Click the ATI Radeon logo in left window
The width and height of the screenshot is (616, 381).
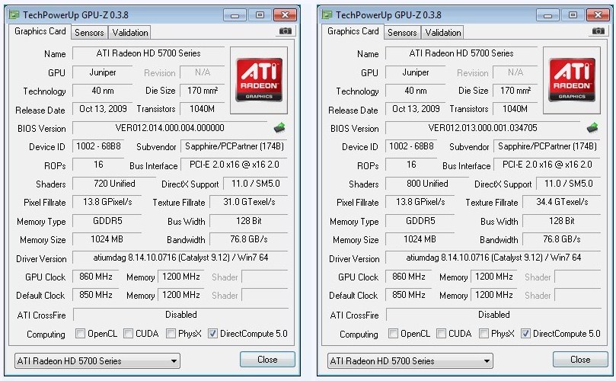(259, 80)
